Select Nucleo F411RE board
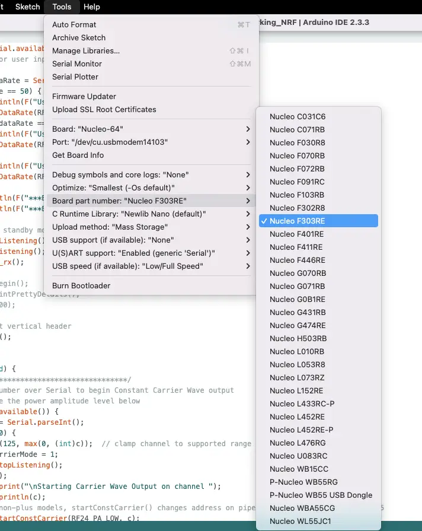Screen dimensions: 422x531 click(x=318, y=247)
